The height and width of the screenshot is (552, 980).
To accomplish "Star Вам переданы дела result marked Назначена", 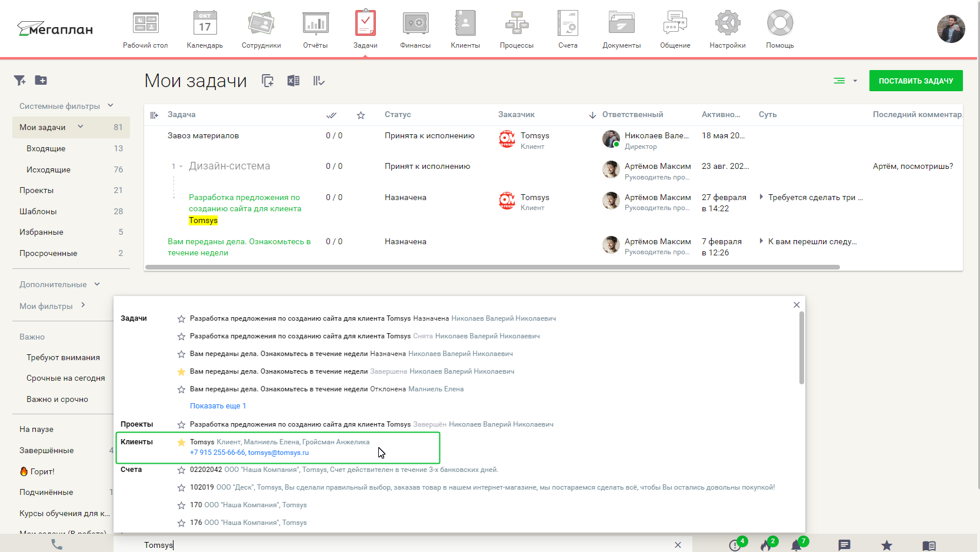I will point(181,354).
